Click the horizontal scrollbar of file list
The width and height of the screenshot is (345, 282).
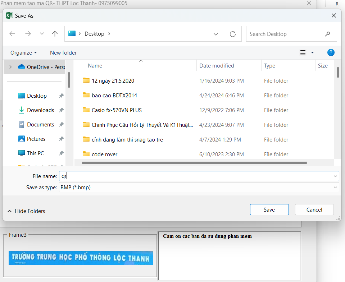194,163
